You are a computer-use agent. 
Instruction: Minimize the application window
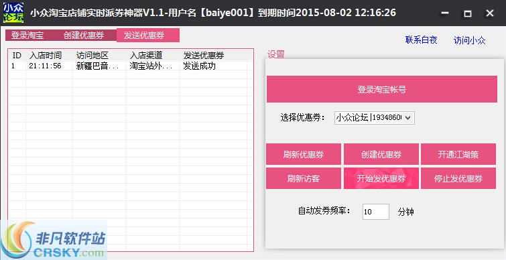445,13
